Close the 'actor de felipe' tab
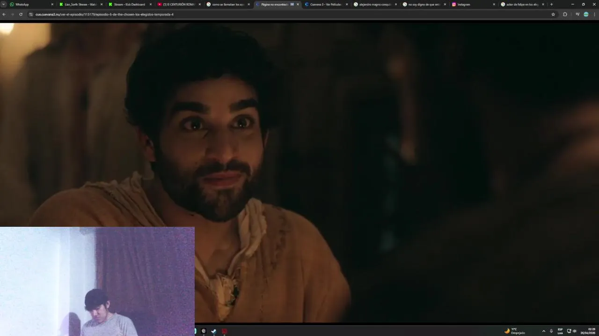This screenshot has width=599, height=336. coord(543,4)
